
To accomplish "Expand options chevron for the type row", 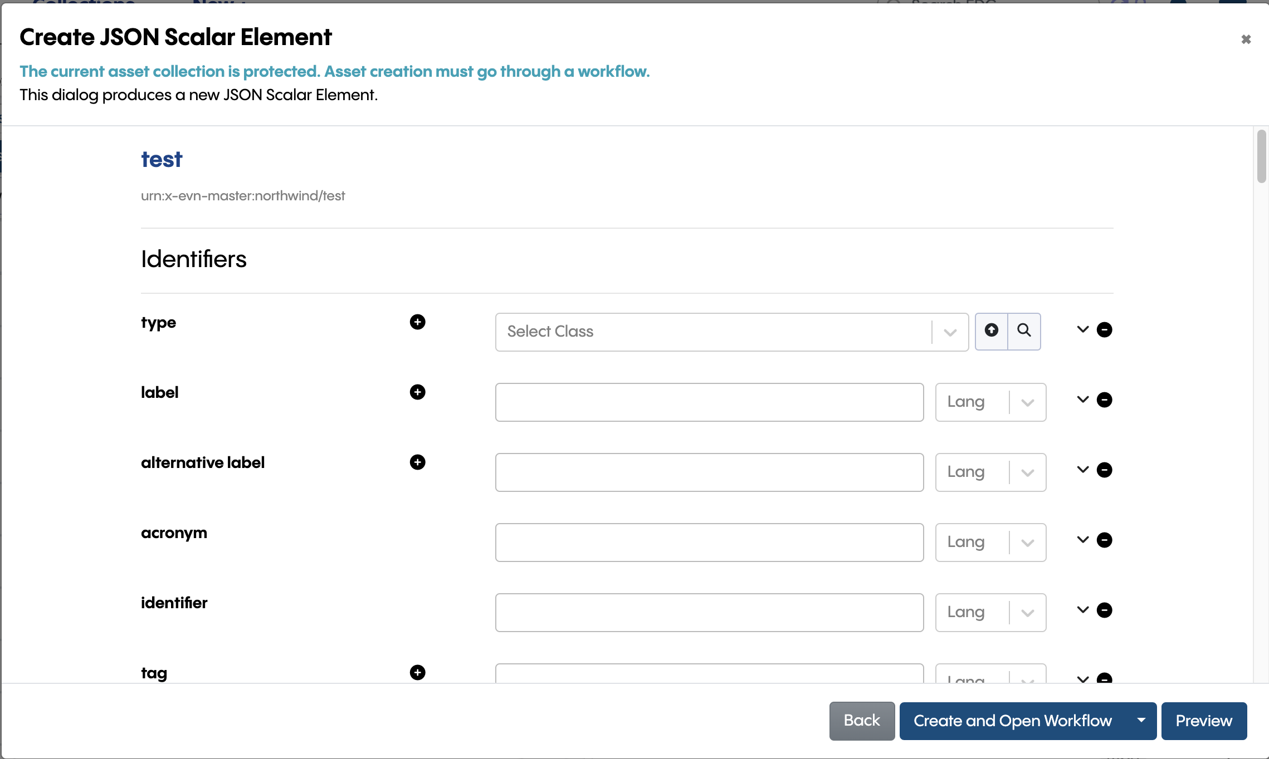I will (1082, 329).
